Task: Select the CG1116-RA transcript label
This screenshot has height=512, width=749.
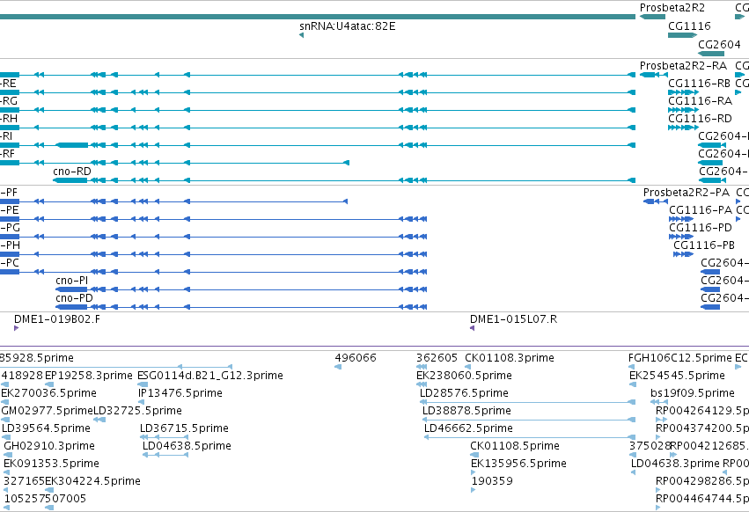Action: [701, 101]
